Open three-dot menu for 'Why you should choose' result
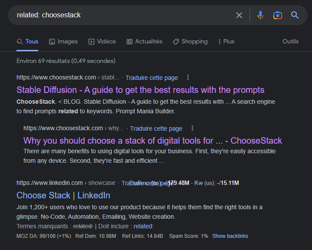 point(192,128)
